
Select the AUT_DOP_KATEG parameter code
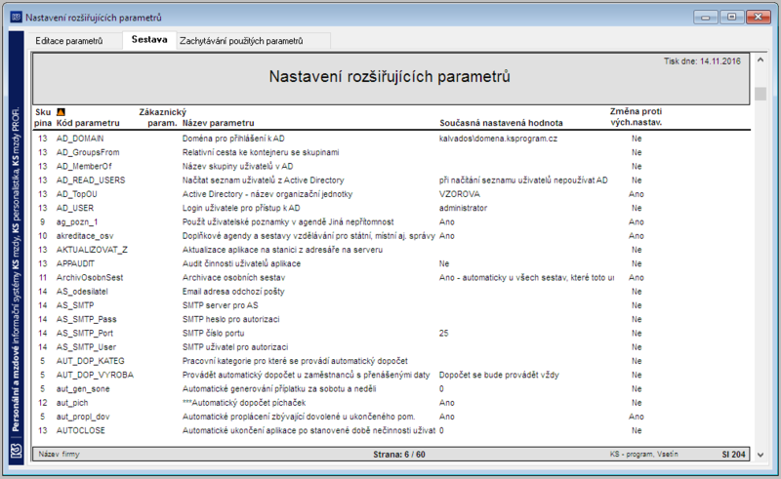90,362
